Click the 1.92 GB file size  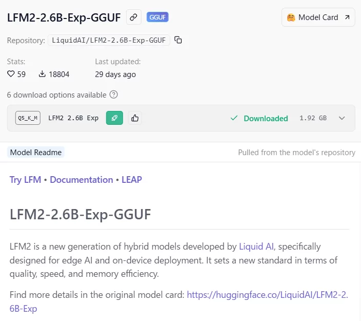pos(313,118)
